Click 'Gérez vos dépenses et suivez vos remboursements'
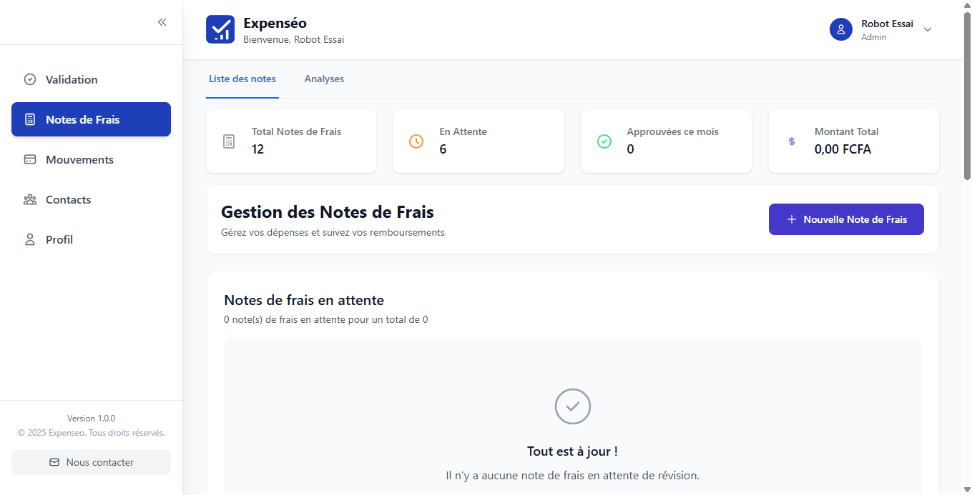The height and width of the screenshot is (495, 972). coord(333,232)
